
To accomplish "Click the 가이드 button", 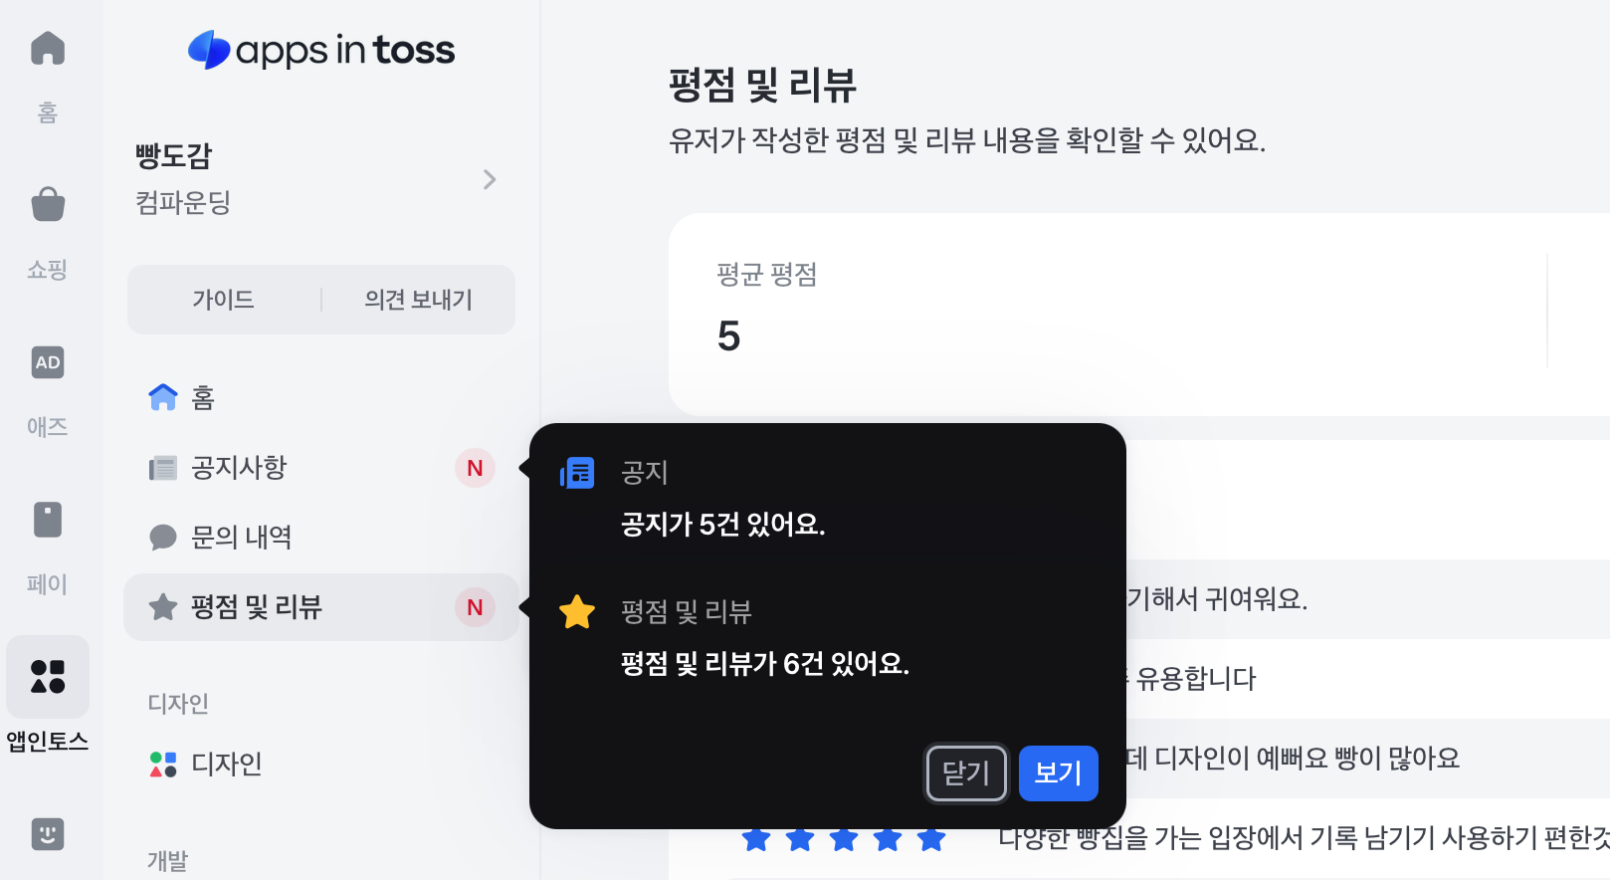I will coord(224,300).
